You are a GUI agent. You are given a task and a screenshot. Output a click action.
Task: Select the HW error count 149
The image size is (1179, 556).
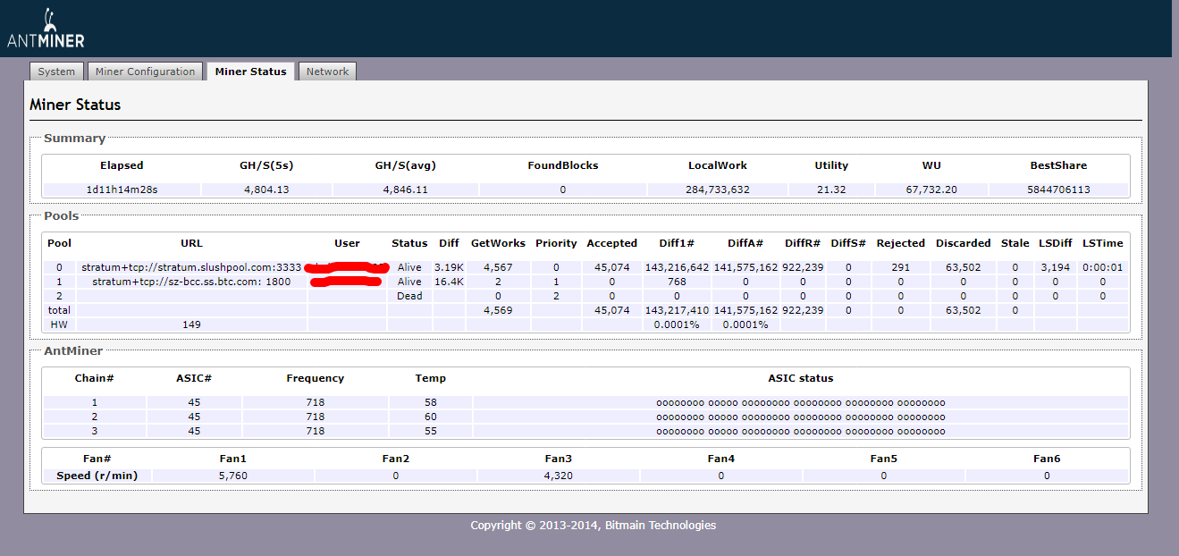click(x=191, y=324)
